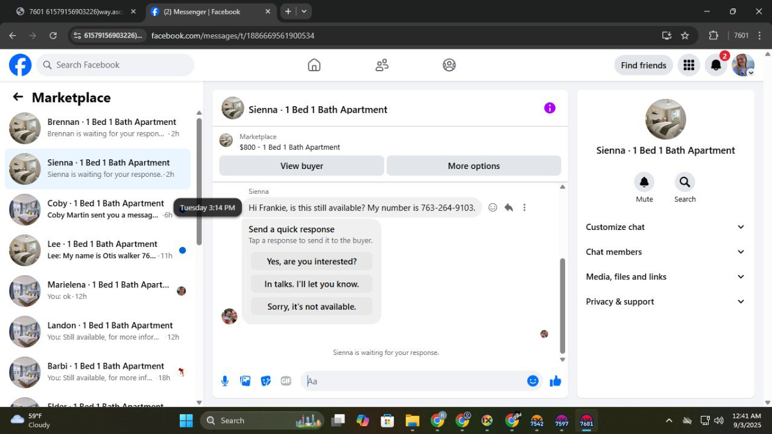
Task: Show hidden system tray icons chevron
Action: click(668, 421)
